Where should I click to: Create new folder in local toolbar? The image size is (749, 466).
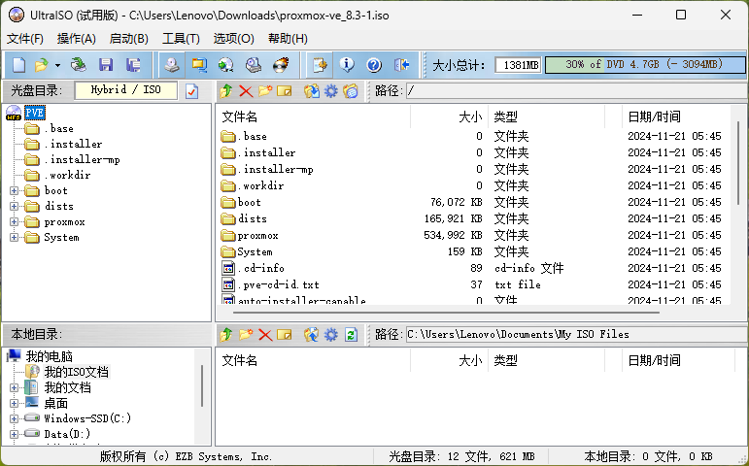point(246,334)
